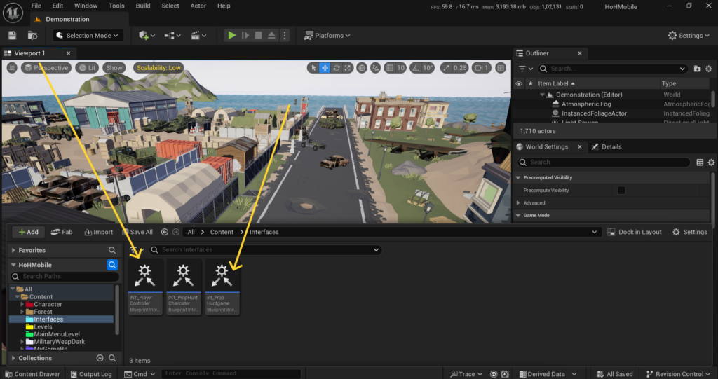Enable the Precompute Visibility checkbox
This screenshot has width=718, height=379.
(x=621, y=190)
